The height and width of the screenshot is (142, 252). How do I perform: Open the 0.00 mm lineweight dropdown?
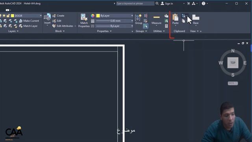[x=132, y=21]
